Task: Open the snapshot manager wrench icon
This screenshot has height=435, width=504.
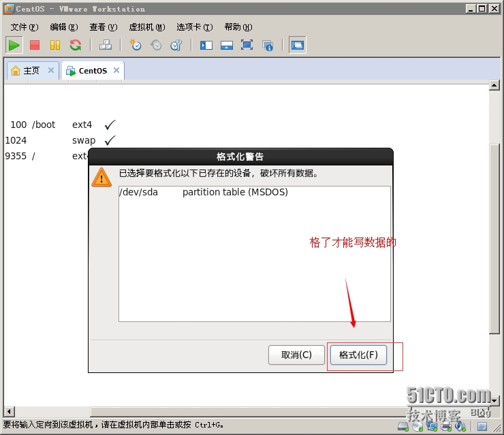Action: pos(176,45)
